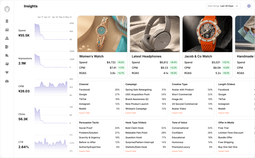
Task: Select Buy One Get One offer row
Action: [237, 147]
